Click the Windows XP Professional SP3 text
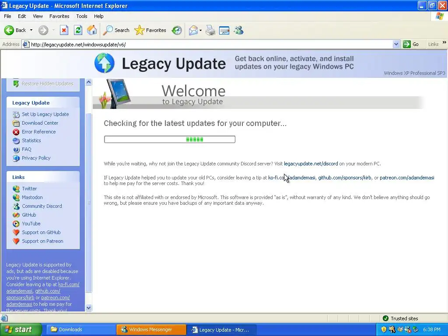Image resolution: width=448 pixels, height=336 pixels. 414,73
